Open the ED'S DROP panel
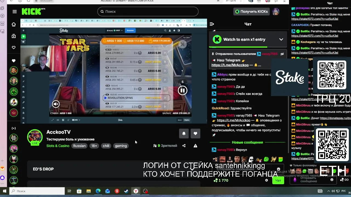The image size is (351, 197). coord(114,169)
